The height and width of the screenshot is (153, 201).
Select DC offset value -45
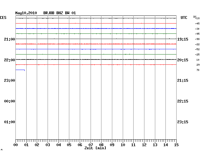point(197,24)
